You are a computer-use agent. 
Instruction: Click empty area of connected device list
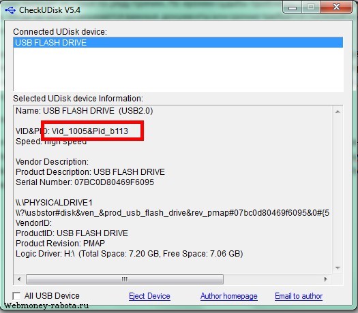tap(178, 69)
